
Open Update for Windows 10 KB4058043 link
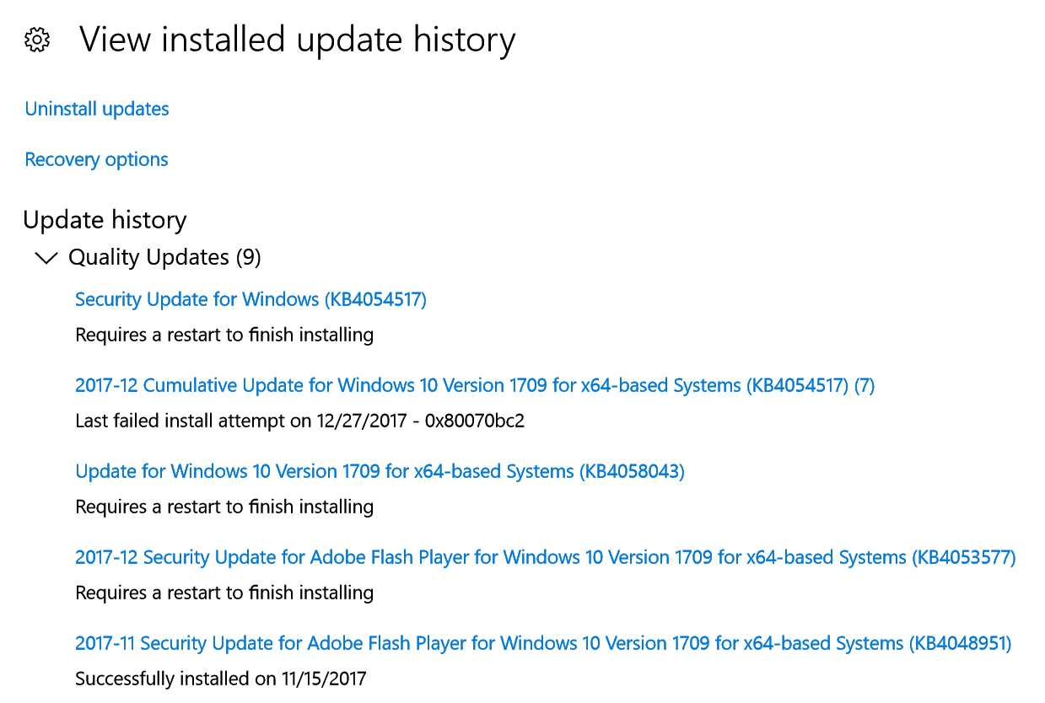[380, 471]
